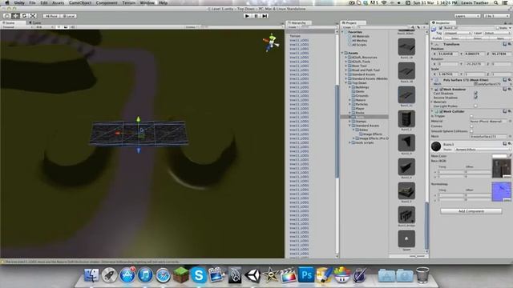Viewport: 513px width, 288px height.
Task: Switch to the Game tab
Action: 35,23
